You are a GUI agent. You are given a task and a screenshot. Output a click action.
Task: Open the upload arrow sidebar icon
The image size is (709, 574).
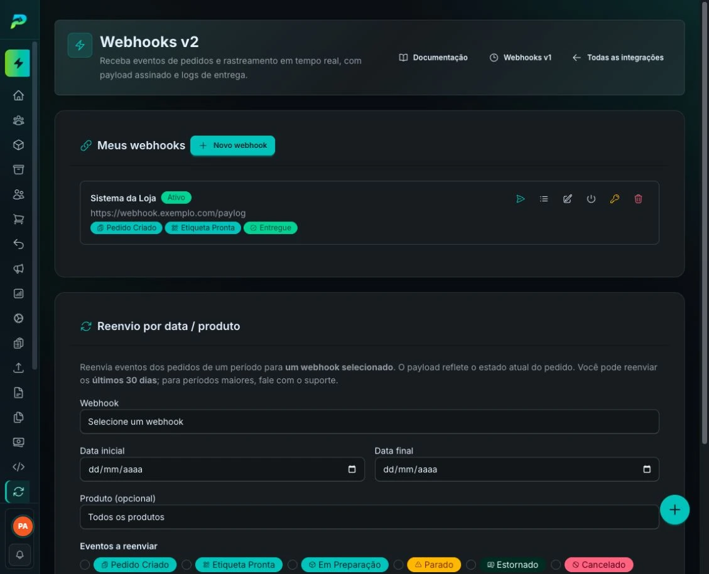tap(19, 368)
